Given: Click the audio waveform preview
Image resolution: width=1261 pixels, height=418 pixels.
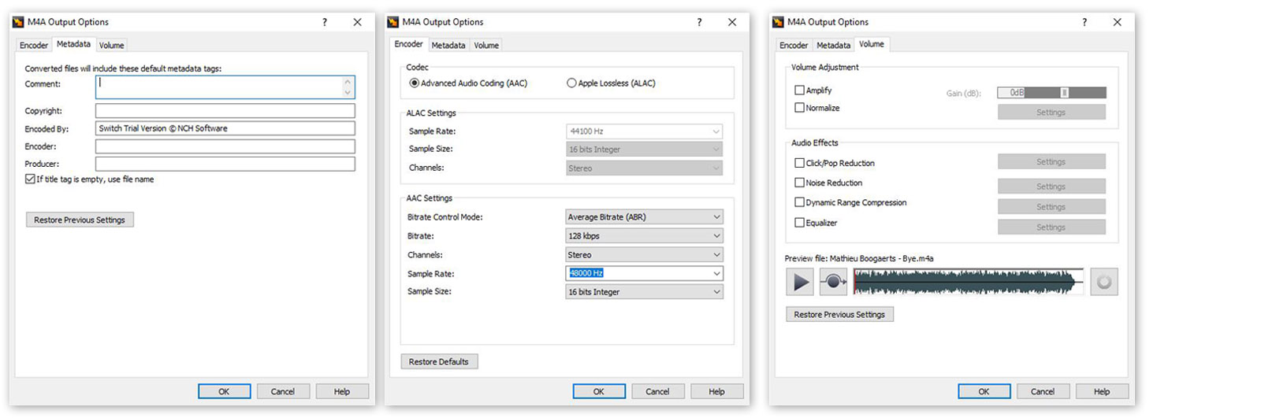Looking at the screenshot, I should click(969, 282).
